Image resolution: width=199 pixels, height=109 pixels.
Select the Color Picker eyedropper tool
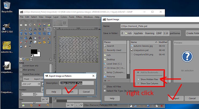pos(26,29)
